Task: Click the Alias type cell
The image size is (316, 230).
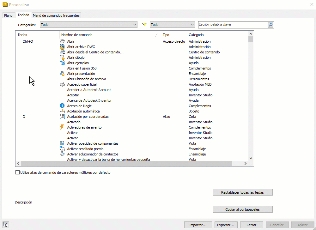Action: pyautogui.click(x=166, y=117)
